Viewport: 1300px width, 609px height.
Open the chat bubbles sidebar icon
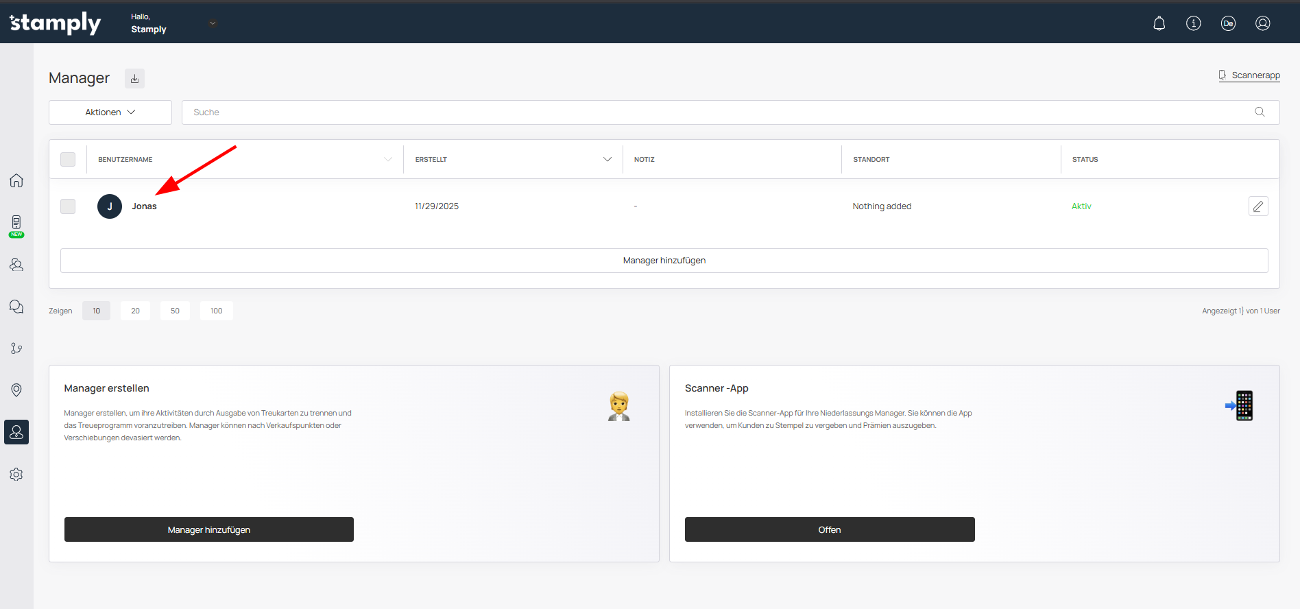[x=16, y=307]
